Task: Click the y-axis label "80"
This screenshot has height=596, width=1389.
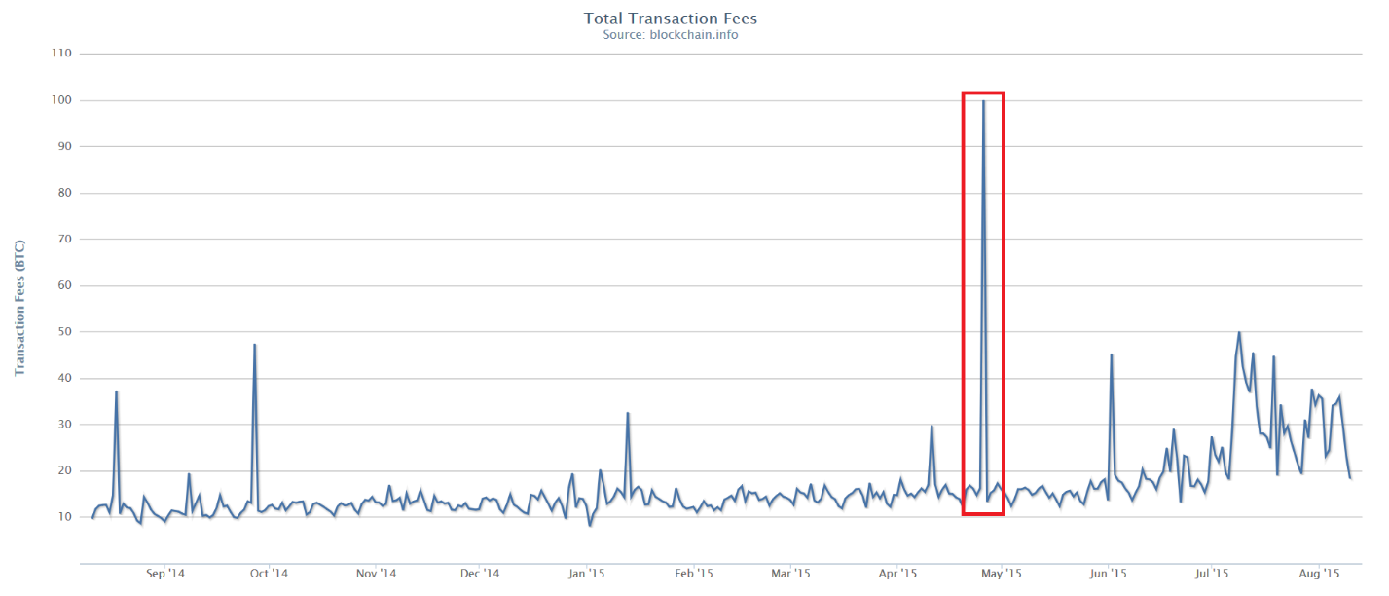Action: coord(65,193)
